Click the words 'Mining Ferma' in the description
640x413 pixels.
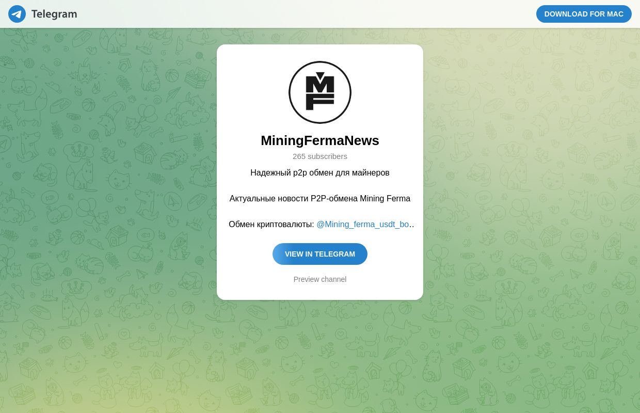[385, 199]
